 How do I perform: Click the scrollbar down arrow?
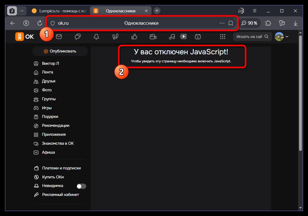[300, 208]
